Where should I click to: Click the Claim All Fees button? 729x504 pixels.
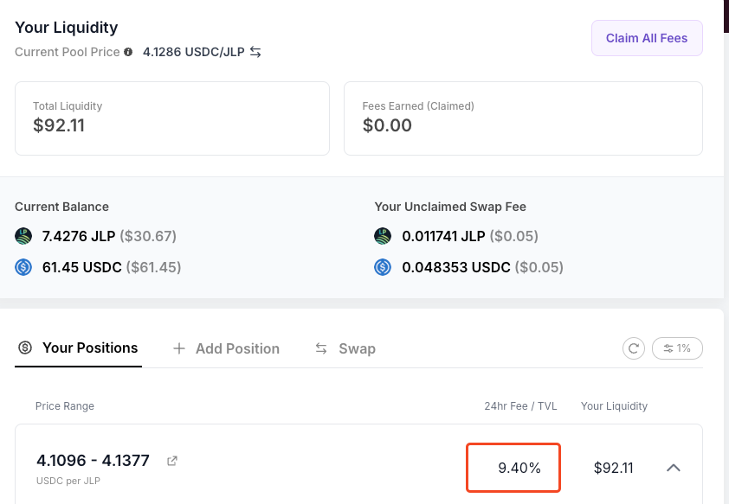click(647, 38)
